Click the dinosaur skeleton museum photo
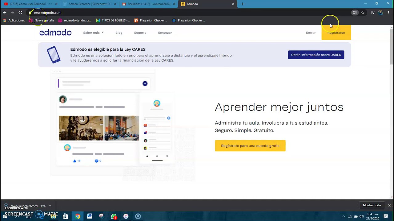This screenshot has height=221, width=394. [81, 128]
